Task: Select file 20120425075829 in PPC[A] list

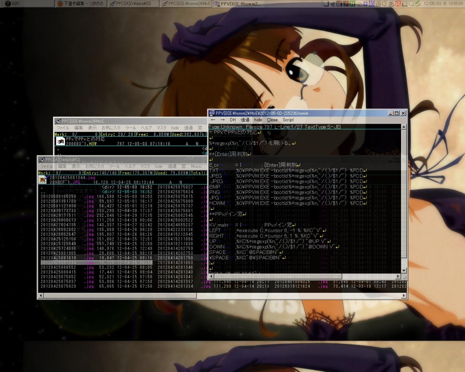Action: click(96, 286)
